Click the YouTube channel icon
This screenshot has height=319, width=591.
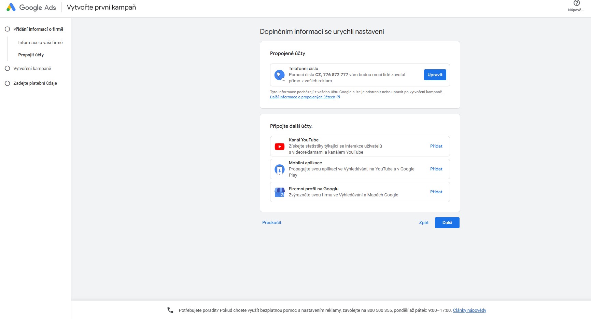(280, 147)
